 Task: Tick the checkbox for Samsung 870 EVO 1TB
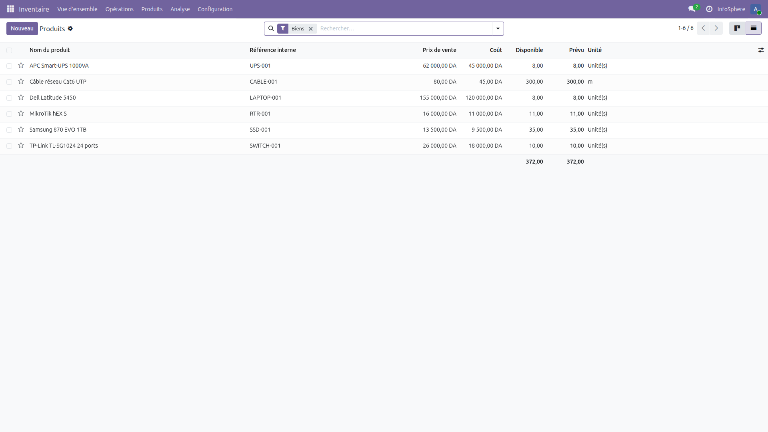coord(9,130)
